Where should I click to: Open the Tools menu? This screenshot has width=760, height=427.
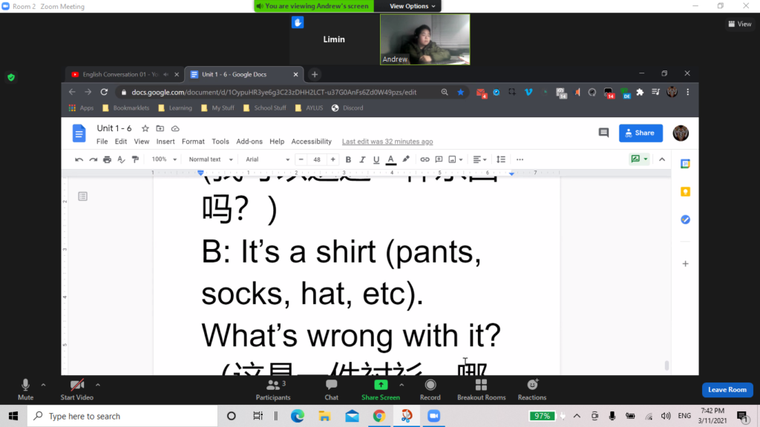point(220,142)
